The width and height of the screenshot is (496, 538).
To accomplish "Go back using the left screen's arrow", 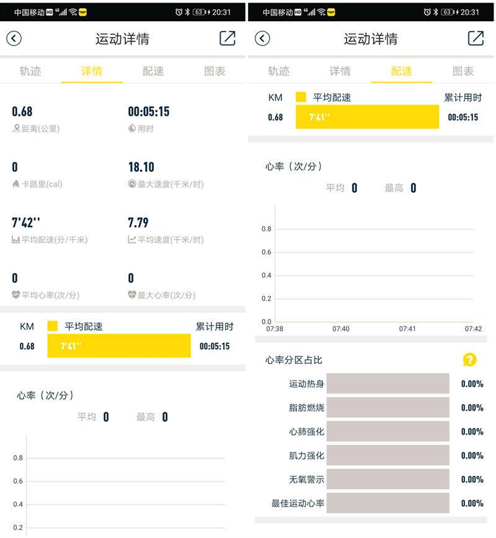I will (x=14, y=38).
